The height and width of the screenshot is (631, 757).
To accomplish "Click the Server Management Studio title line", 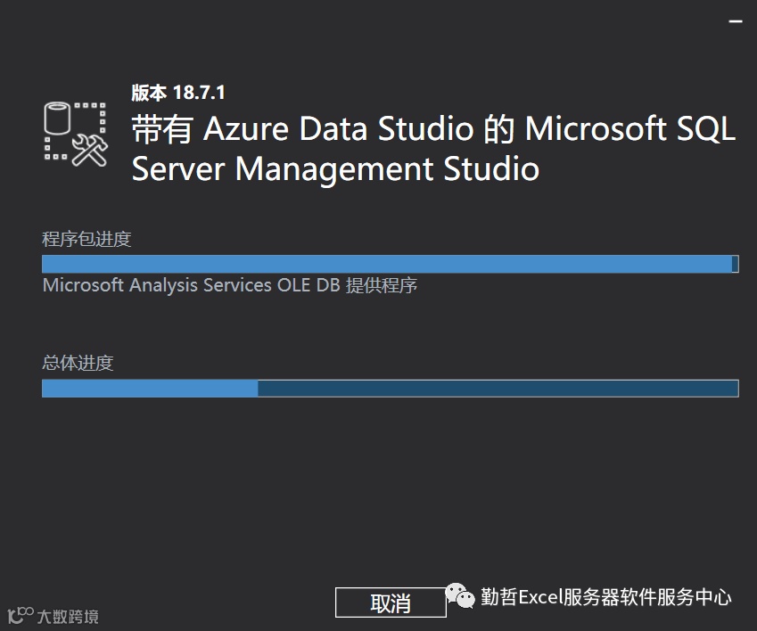I will (x=335, y=169).
